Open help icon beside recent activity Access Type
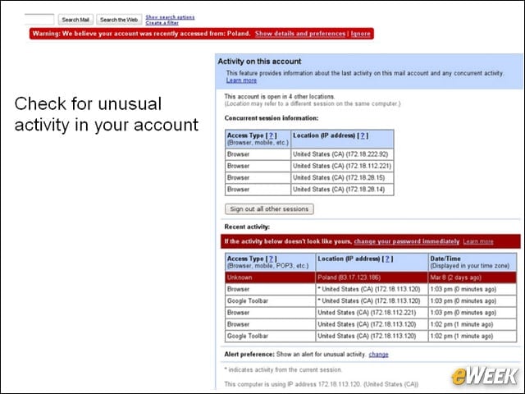This screenshot has width=525, height=394. pos(272,259)
